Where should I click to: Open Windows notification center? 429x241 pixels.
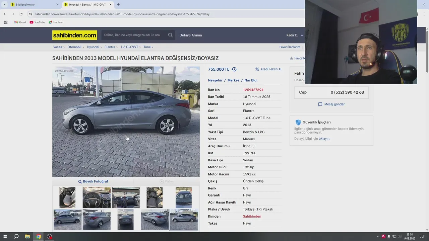(x=422, y=237)
